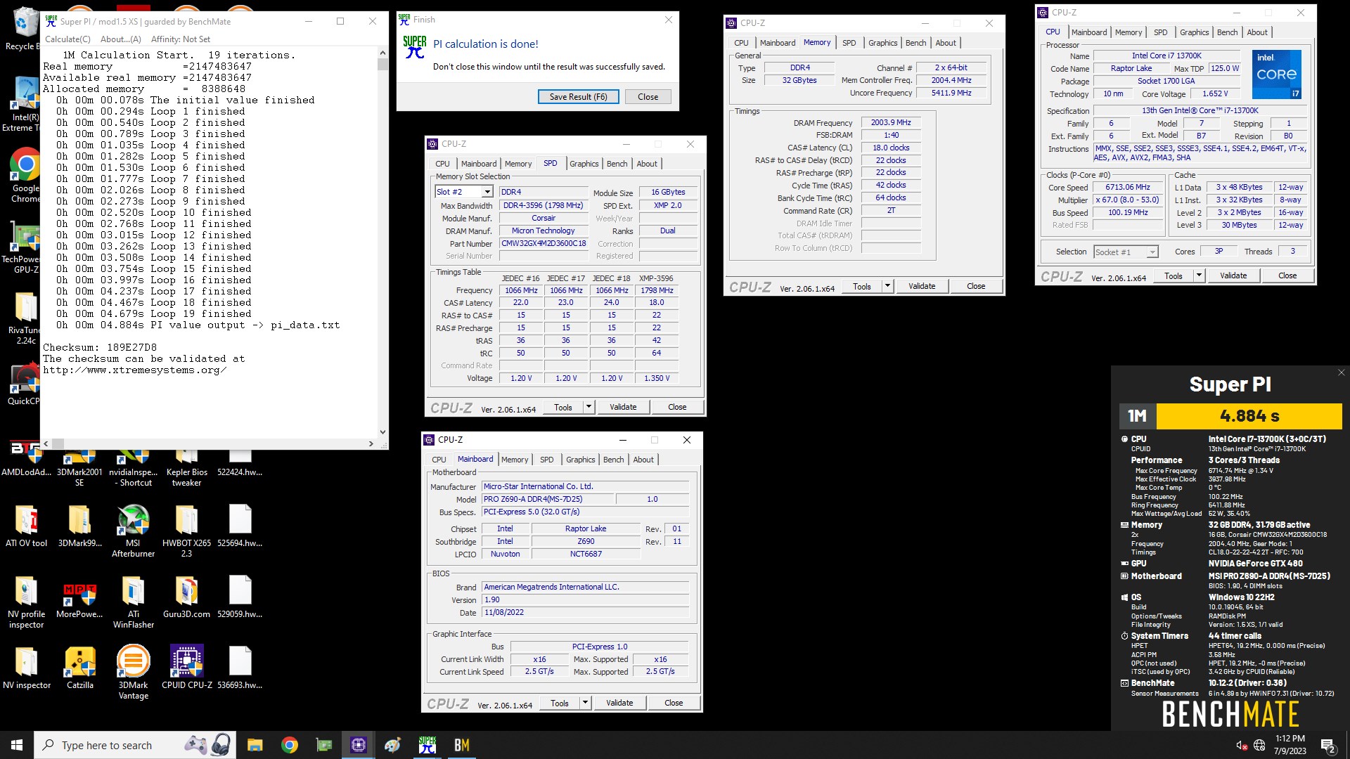
Task: Click the muted speaker tray icon
Action: tap(1241, 745)
